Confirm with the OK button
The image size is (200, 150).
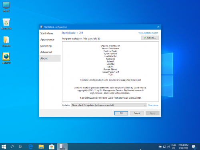pyautogui.click(x=121, y=113)
